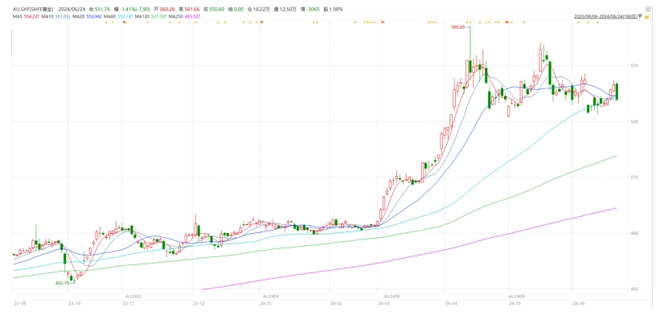Image resolution: width=660 pixels, height=319 pixels.
Task: Click the -1.41%(-7.90) change value
Action: click(x=135, y=9)
